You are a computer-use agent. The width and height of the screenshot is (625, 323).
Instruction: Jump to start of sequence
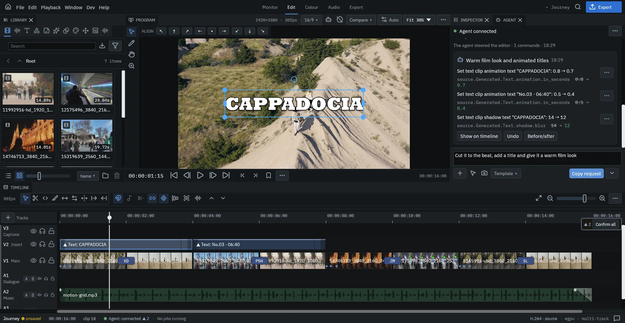click(174, 175)
